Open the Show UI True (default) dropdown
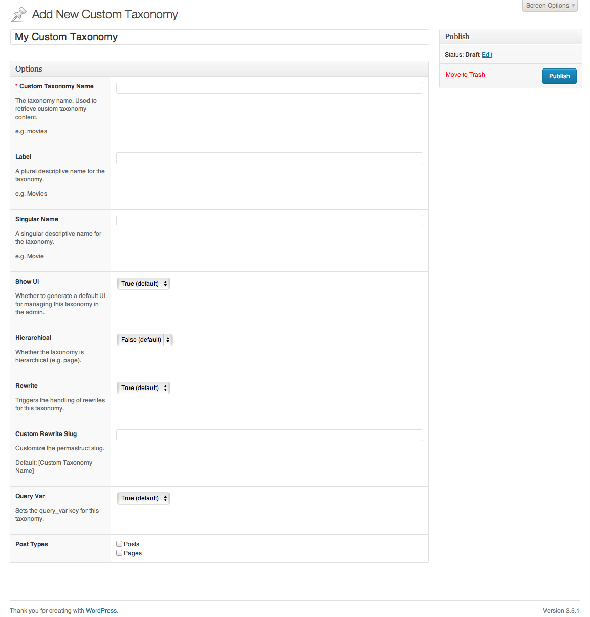 point(143,284)
